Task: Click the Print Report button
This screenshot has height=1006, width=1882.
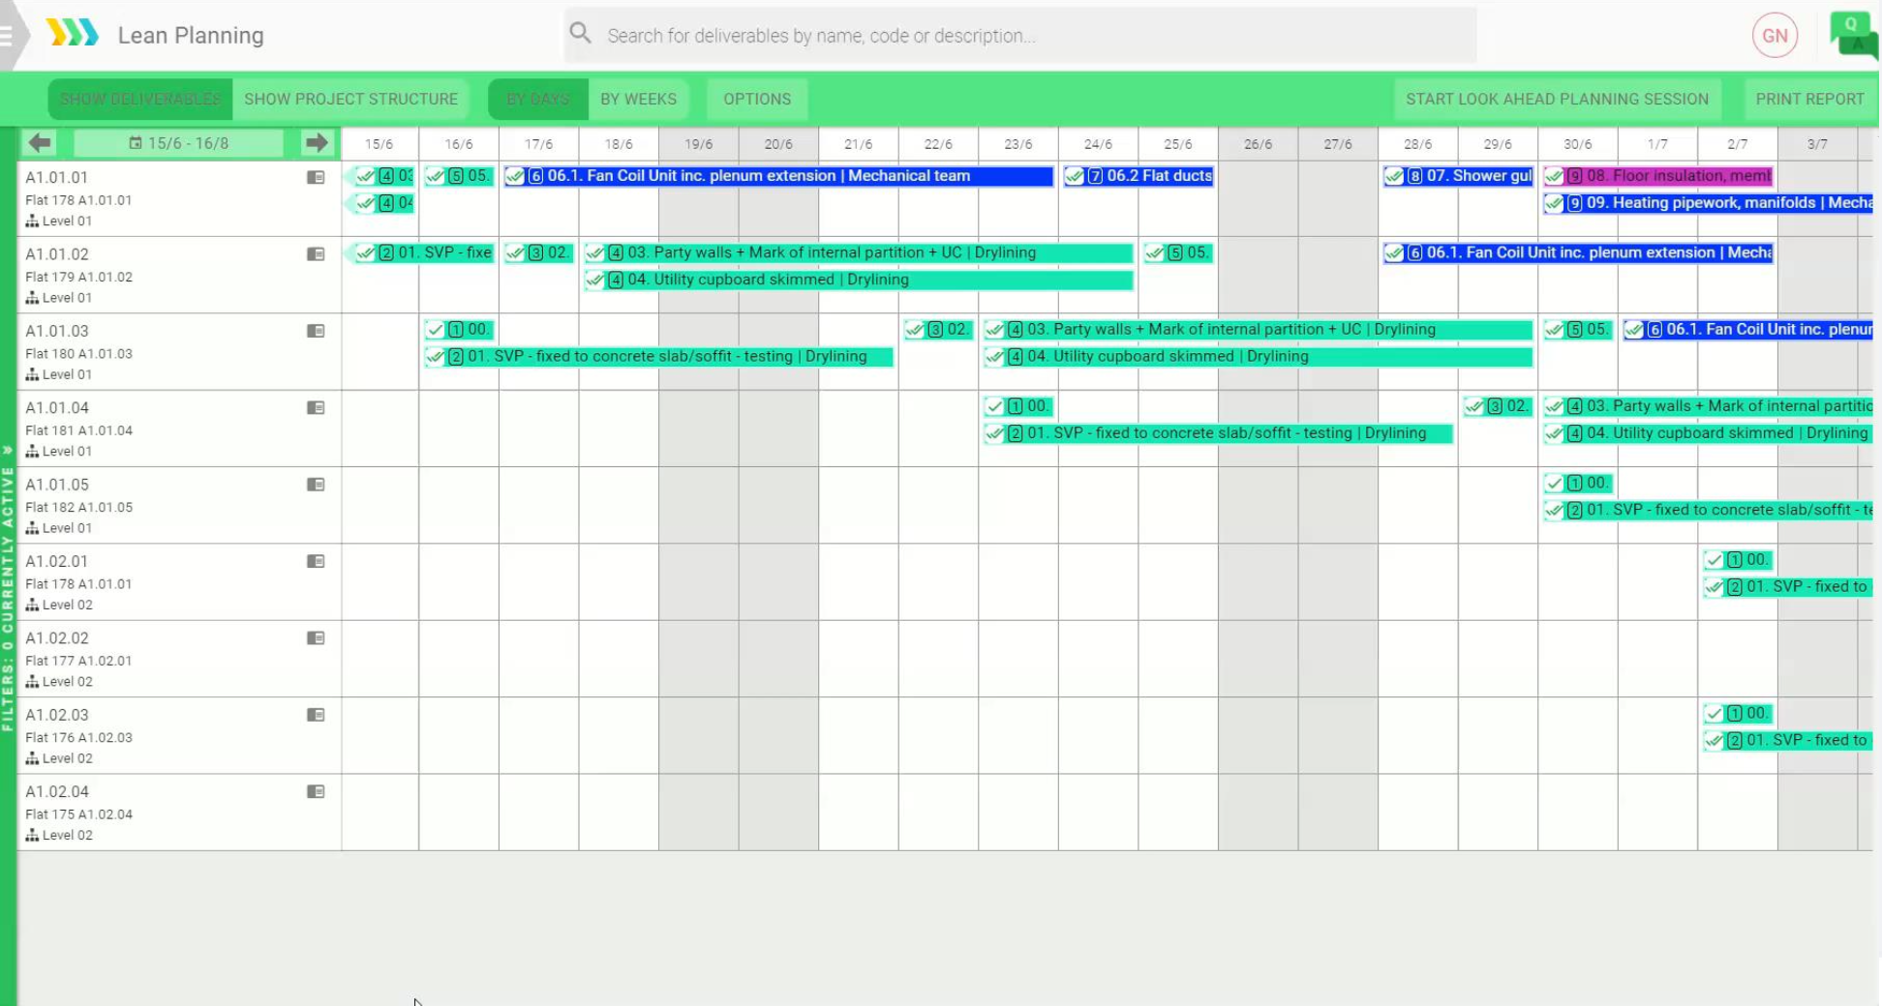Action: (1809, 99)
